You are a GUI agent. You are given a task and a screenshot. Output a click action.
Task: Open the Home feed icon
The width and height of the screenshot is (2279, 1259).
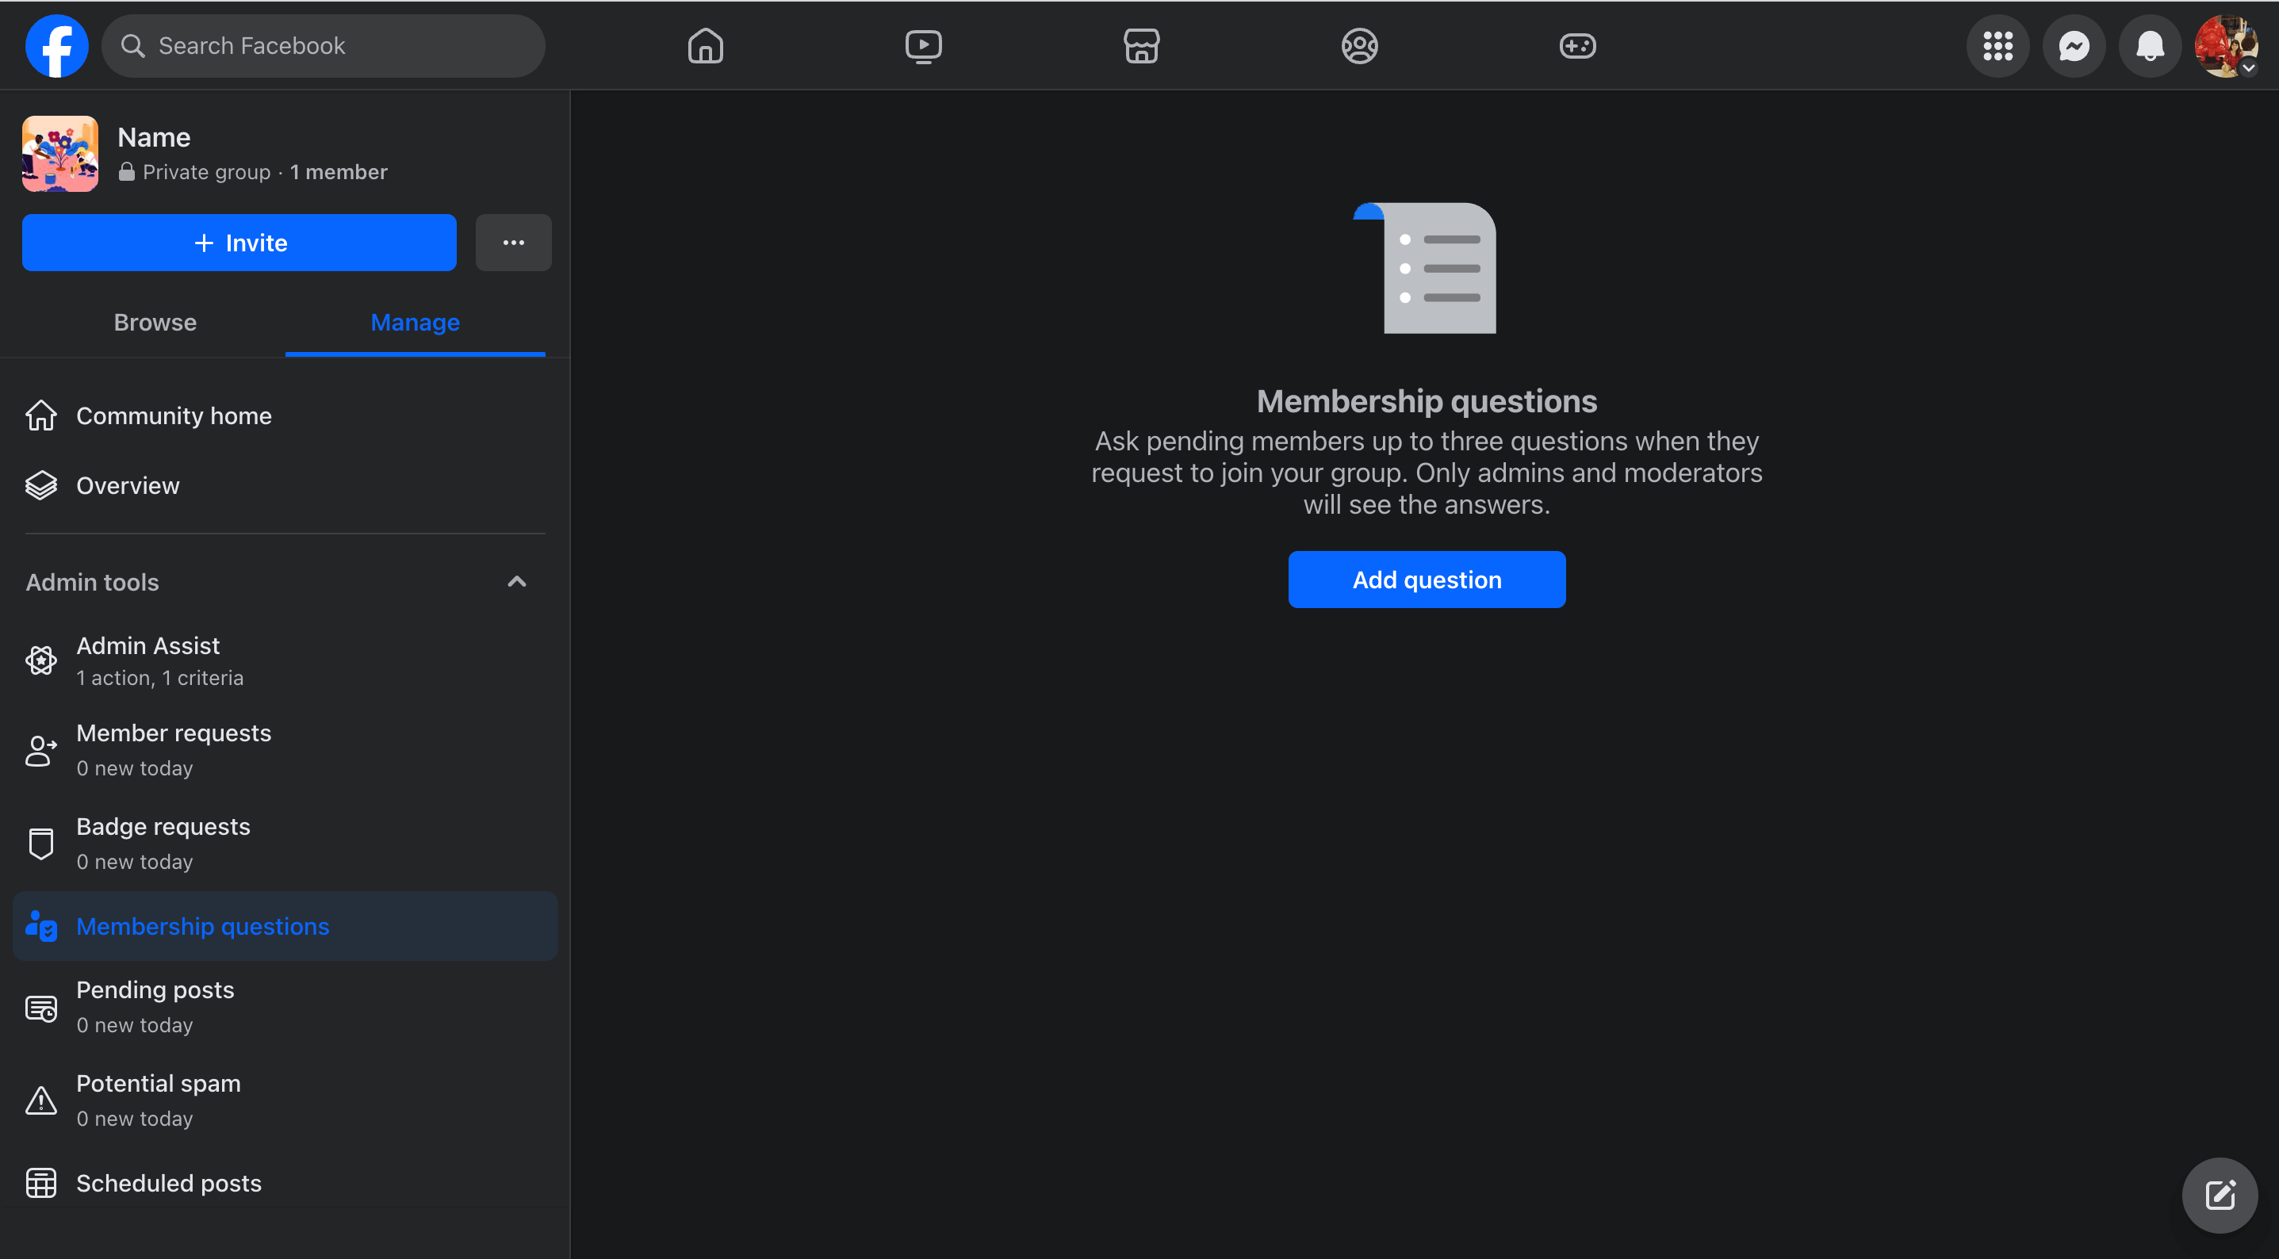pos(705,46)
